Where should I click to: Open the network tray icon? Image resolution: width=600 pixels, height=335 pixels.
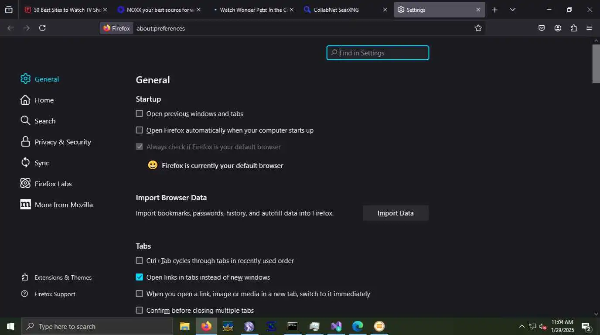[532, 326]
